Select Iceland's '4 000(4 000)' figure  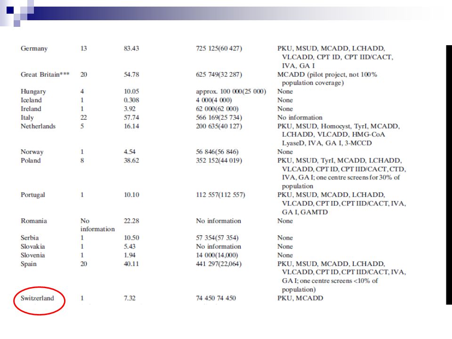(214, 100)
